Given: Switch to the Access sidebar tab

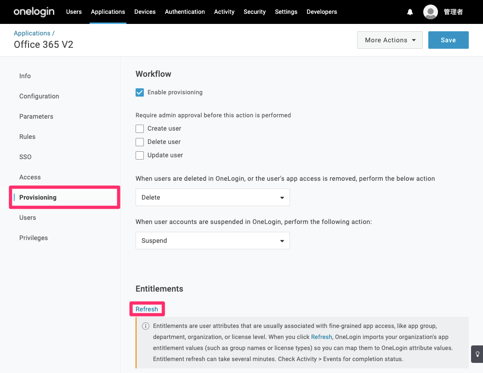Looking at the screenshot, I should coord(30,177).
